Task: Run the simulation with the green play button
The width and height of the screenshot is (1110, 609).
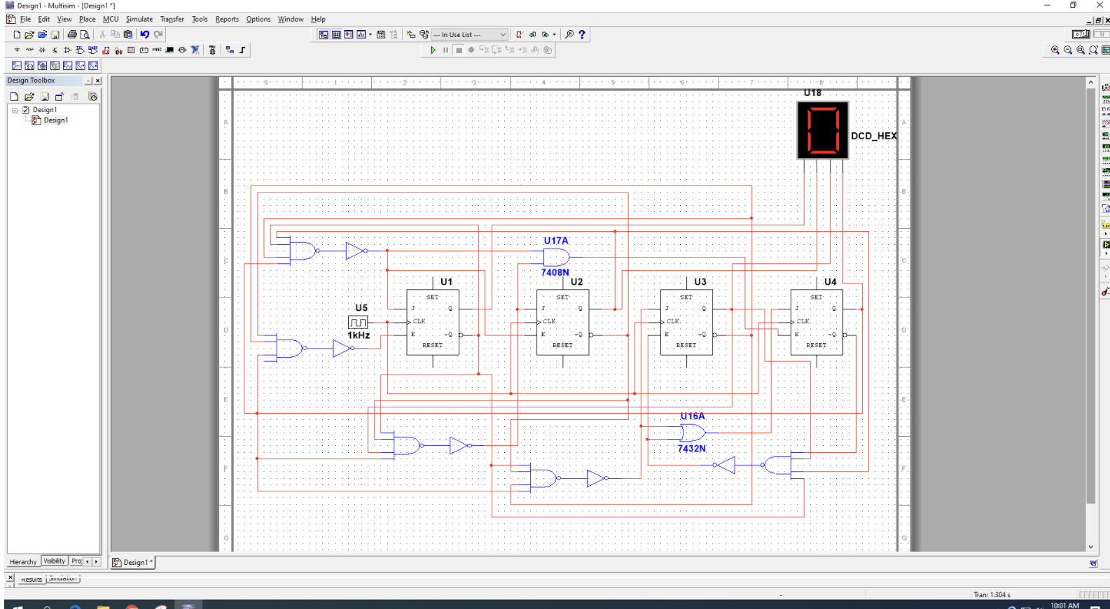Action: tap(433, 50)
